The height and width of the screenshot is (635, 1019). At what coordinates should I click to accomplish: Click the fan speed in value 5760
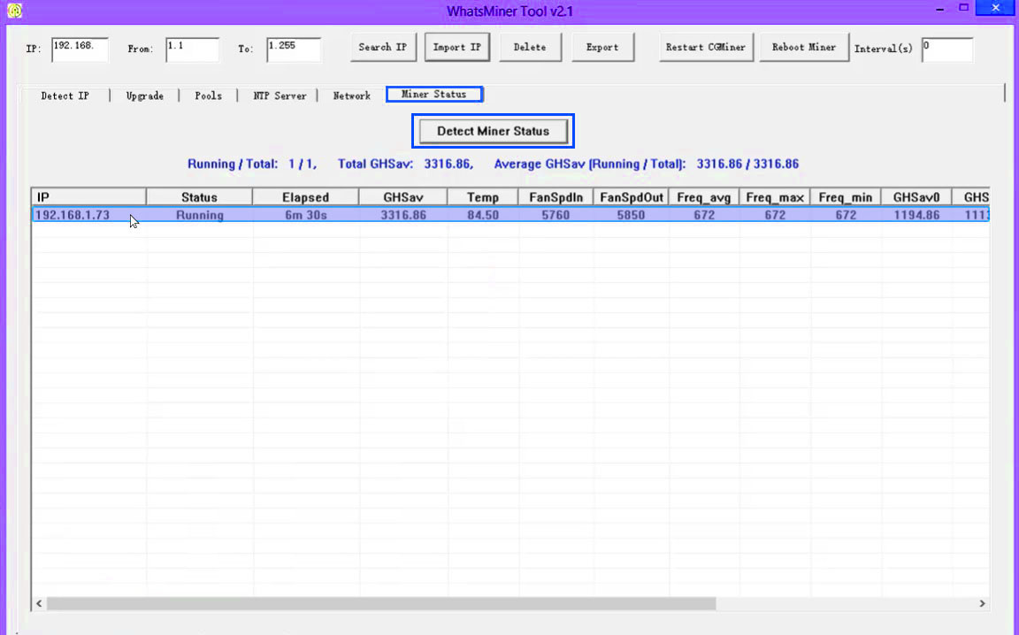point(555,215)
